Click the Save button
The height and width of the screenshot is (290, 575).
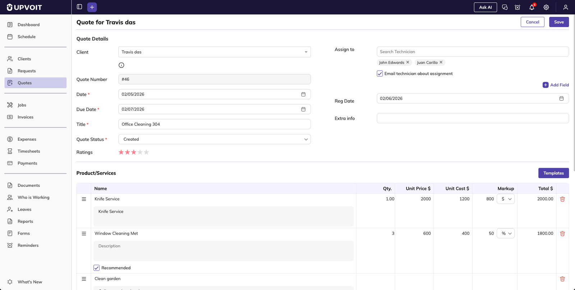(558, 22)
